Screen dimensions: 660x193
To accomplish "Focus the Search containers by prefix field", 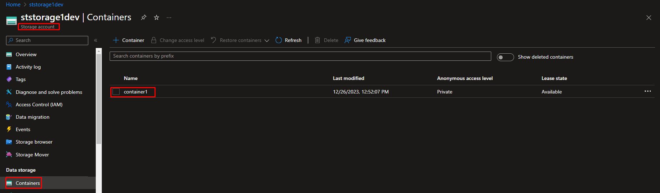I will [300, 56].
